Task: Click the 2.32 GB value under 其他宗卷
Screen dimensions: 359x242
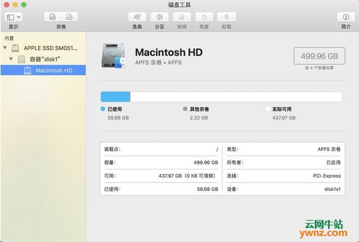Action: pyautogui.click(x=199, y=118)
